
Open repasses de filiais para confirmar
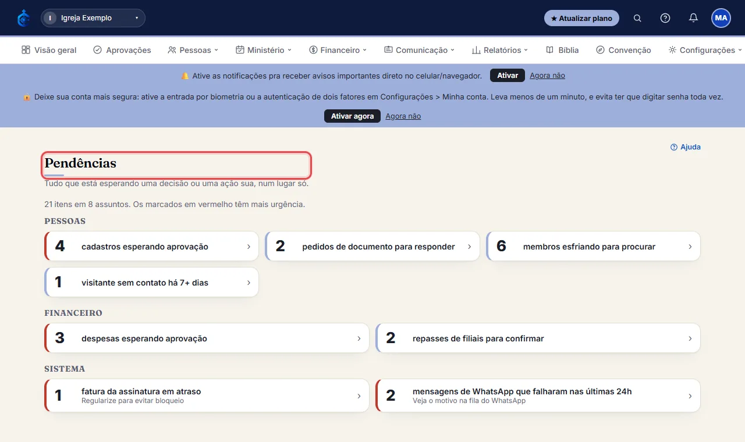538,338
